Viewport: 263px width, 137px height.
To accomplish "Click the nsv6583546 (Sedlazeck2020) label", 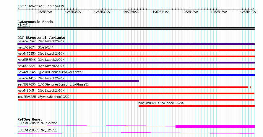I will tap(41, 60).
